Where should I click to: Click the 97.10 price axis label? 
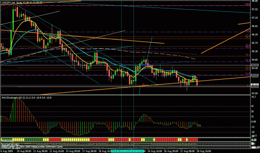tap(255, 18)
